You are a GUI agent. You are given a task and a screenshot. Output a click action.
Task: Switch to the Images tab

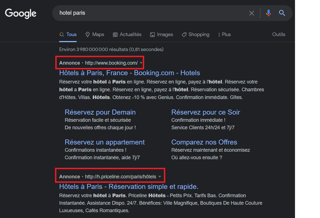point(161,34)
